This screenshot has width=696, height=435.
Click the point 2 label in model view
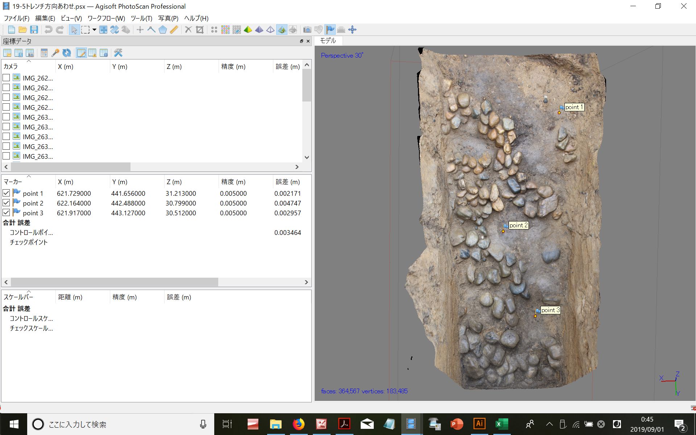pyautogui.click(x=518, y=225)
